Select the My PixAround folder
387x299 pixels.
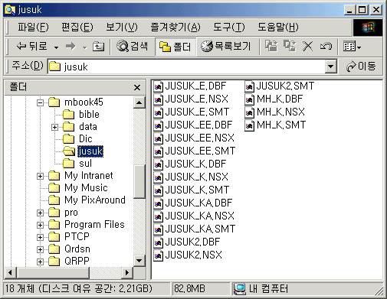click(x=87, y=200)
